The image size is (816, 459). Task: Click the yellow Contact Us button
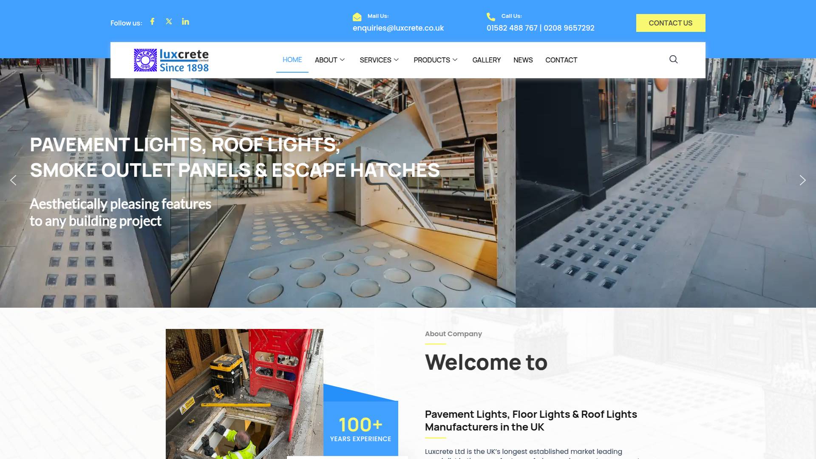tap(671, 23)
